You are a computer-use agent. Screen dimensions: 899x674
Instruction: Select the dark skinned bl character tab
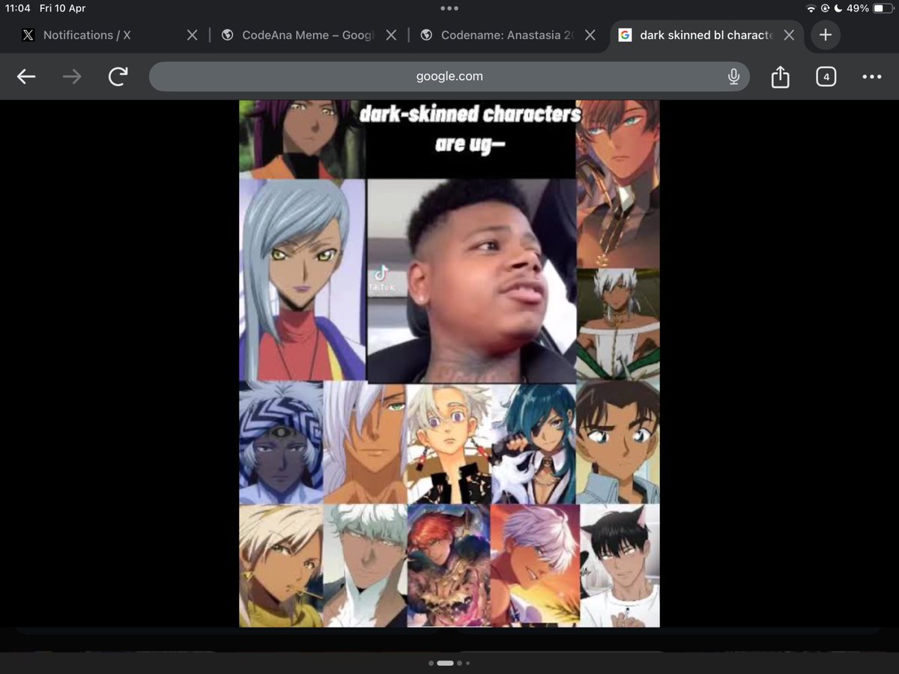pos(706,35)
